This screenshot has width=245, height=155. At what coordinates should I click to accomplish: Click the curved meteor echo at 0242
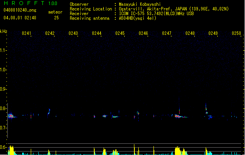pyautogui.click(x=49, y=111)
